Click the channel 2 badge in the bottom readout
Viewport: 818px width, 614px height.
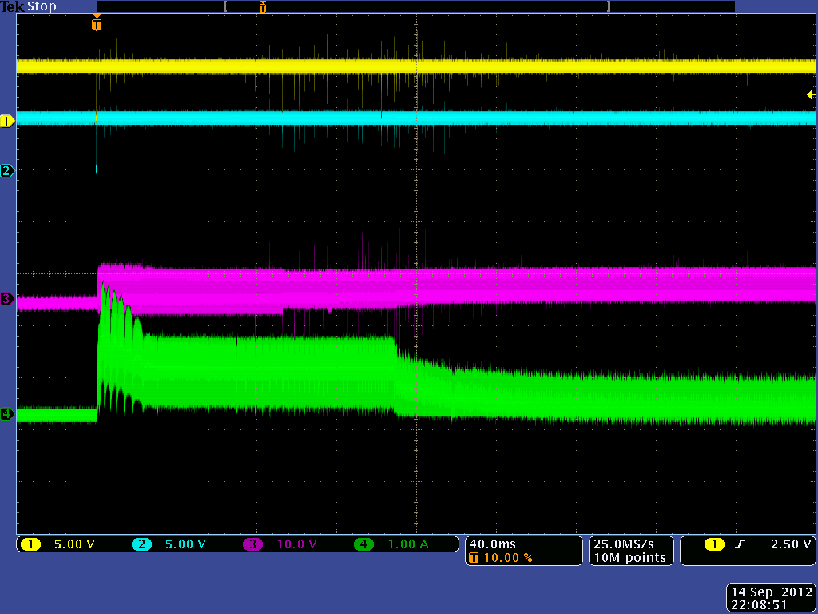pyautogui.click(x=141, y=544)
